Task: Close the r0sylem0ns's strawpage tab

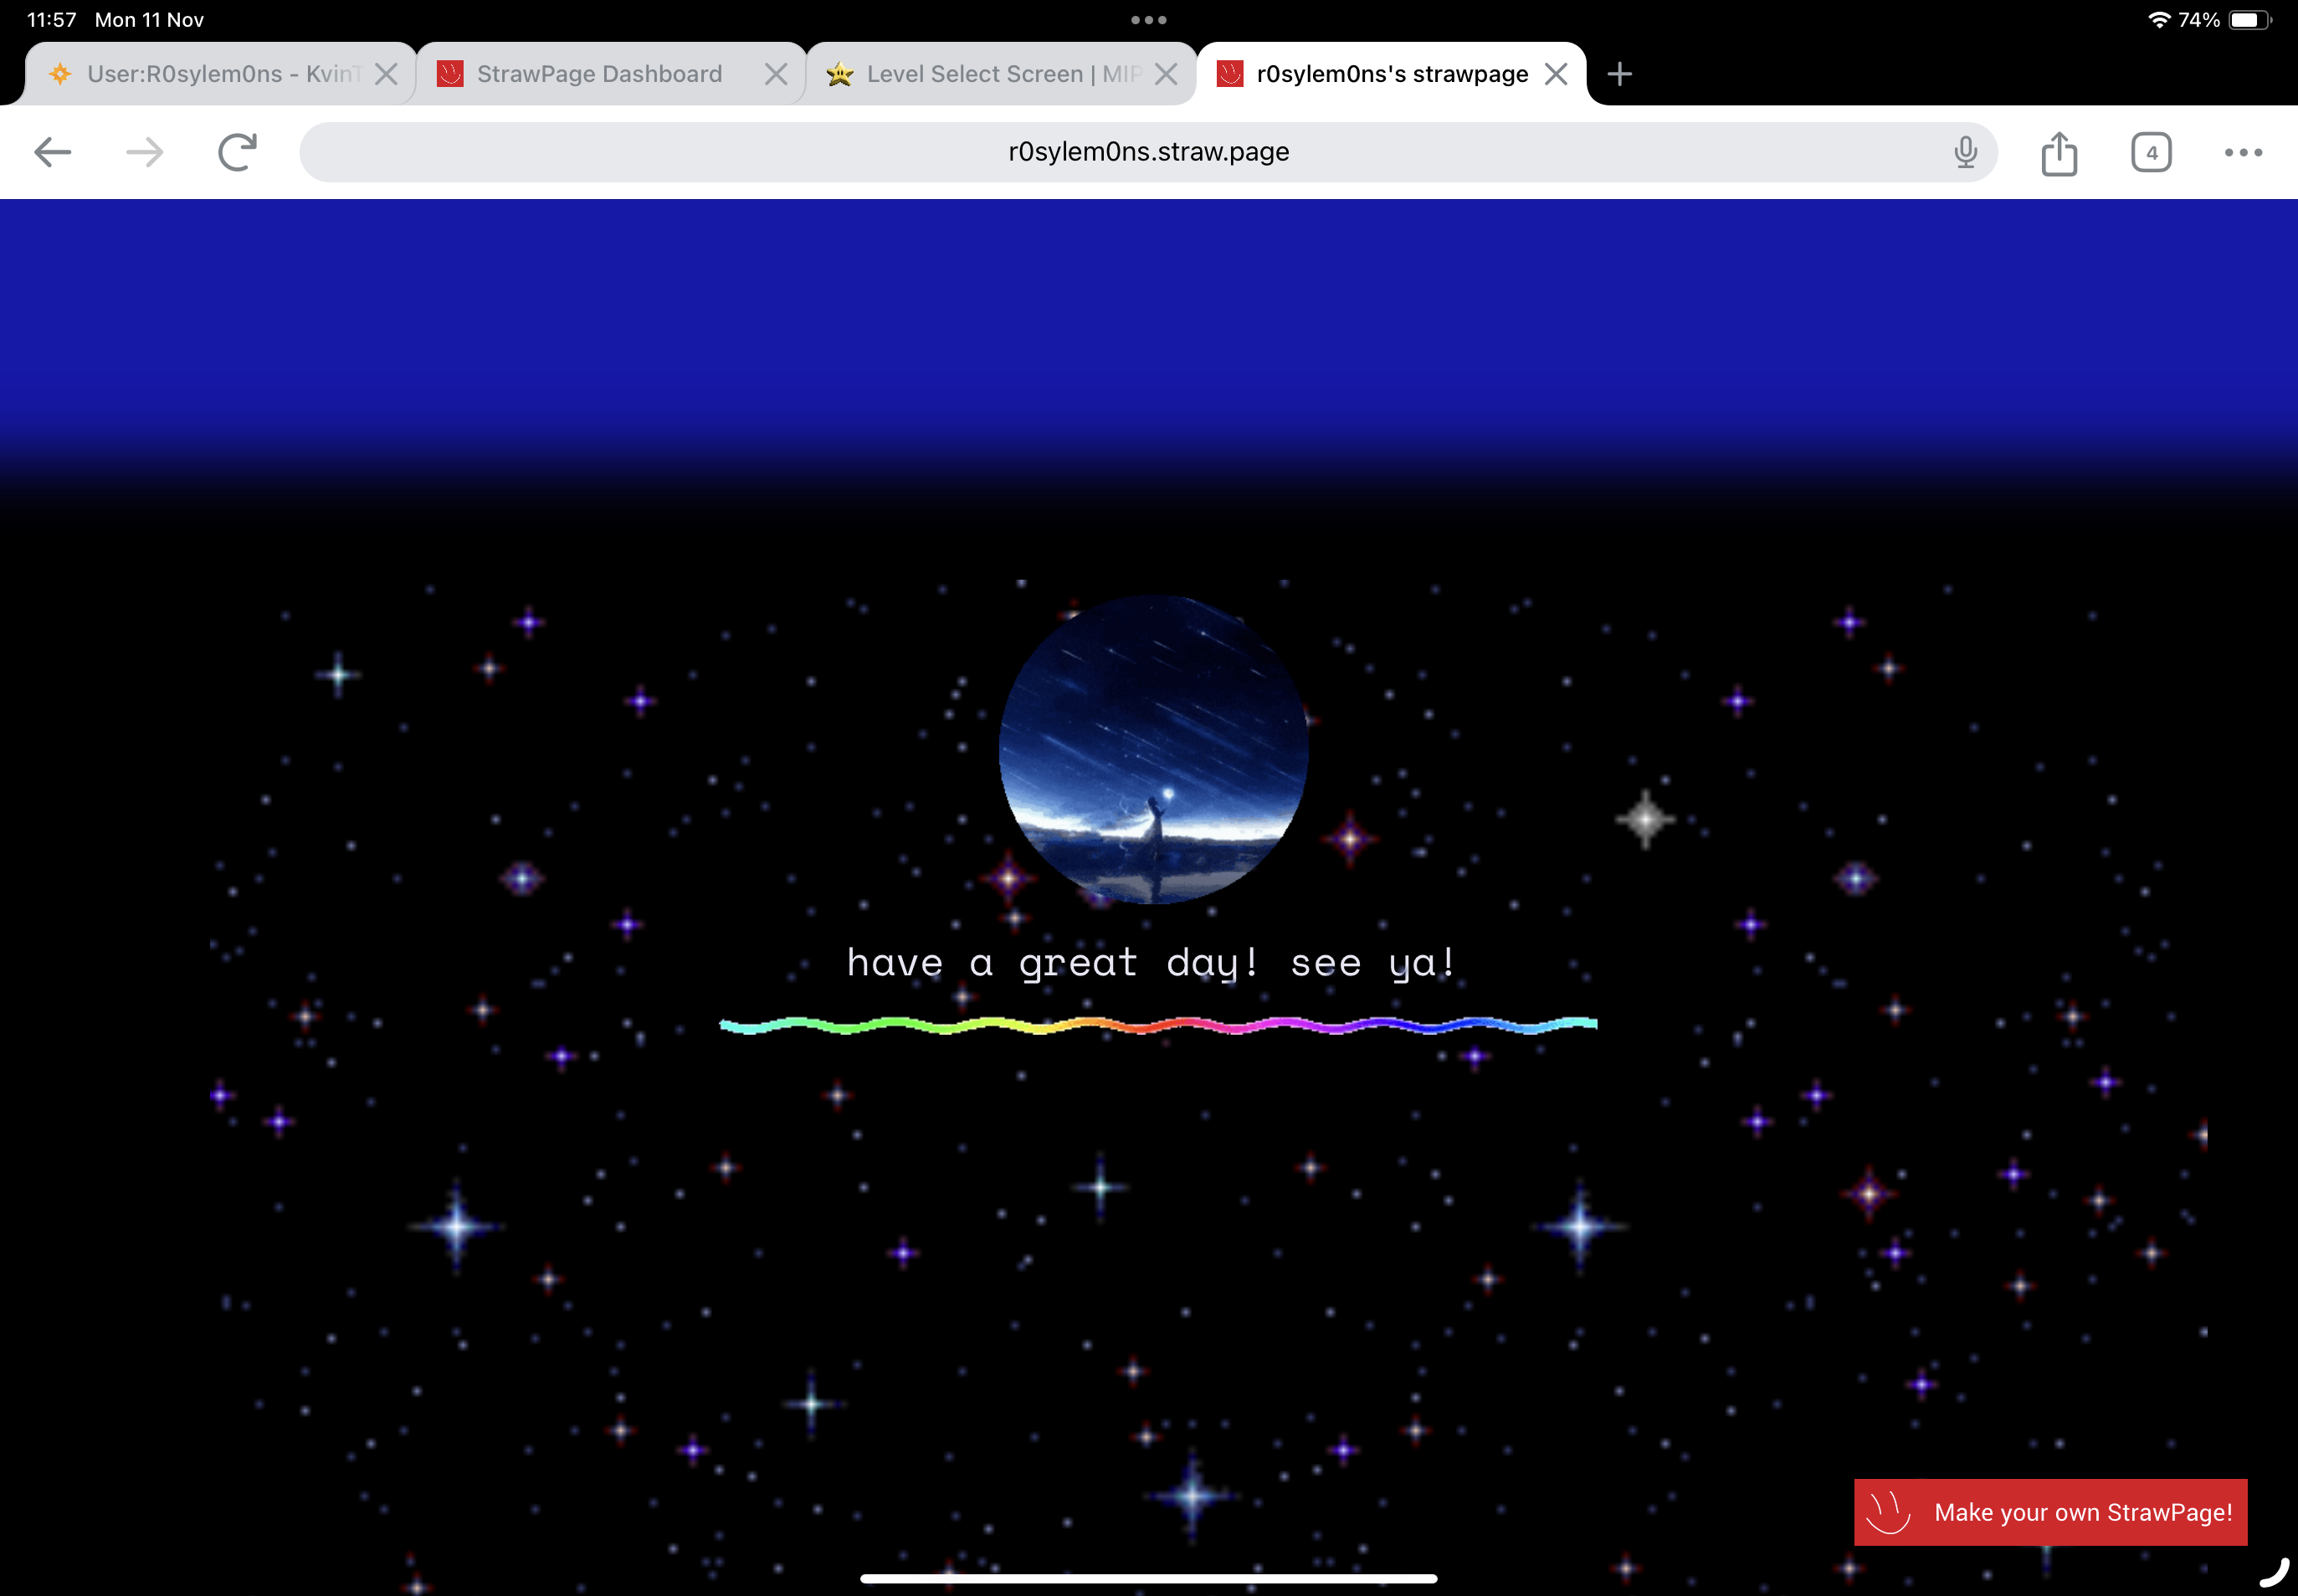Action: pos(1556,74)
